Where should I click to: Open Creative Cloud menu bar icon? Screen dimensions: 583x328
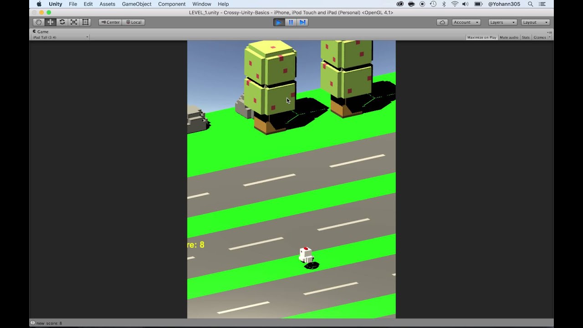tap(400, 4)
